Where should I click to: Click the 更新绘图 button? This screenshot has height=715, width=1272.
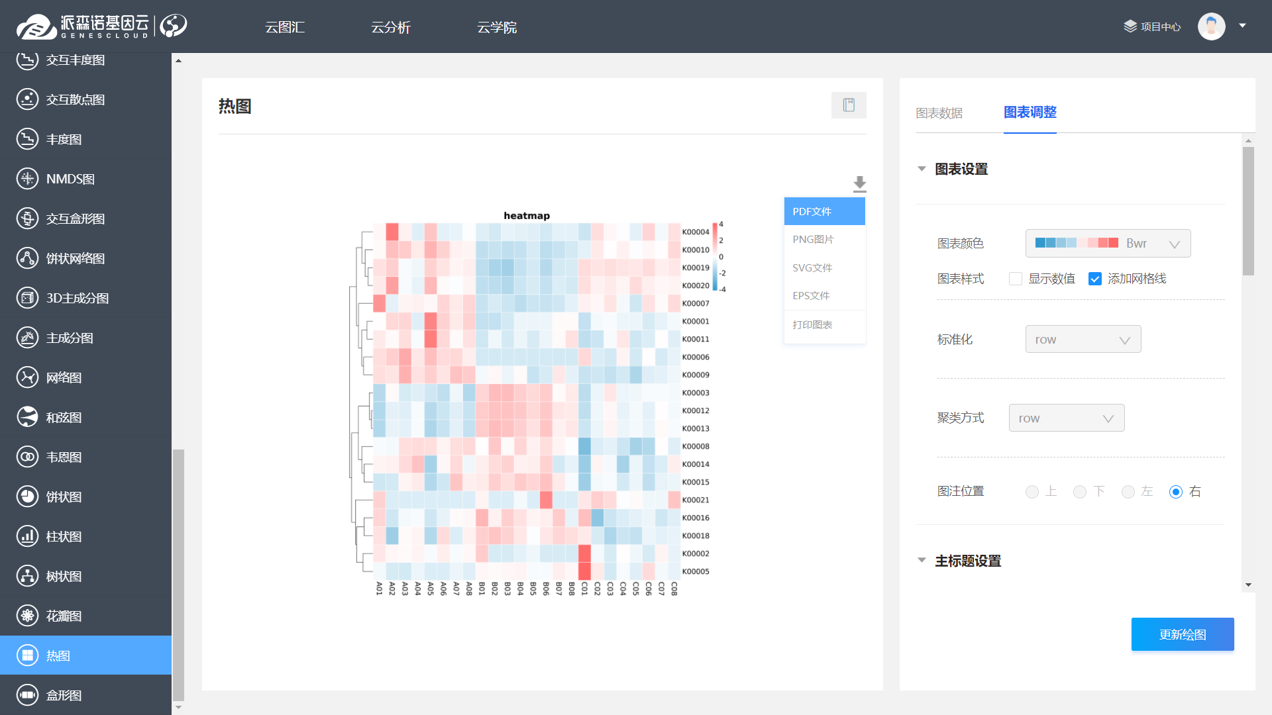click(x=1183, y=634)
